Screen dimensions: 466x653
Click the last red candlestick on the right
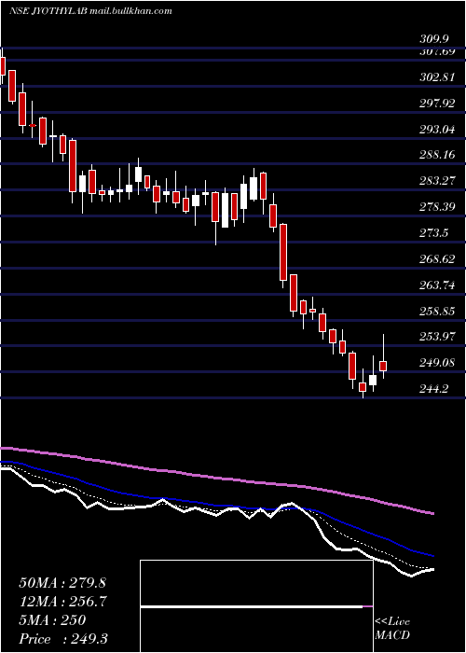click(x=383, y=366)
